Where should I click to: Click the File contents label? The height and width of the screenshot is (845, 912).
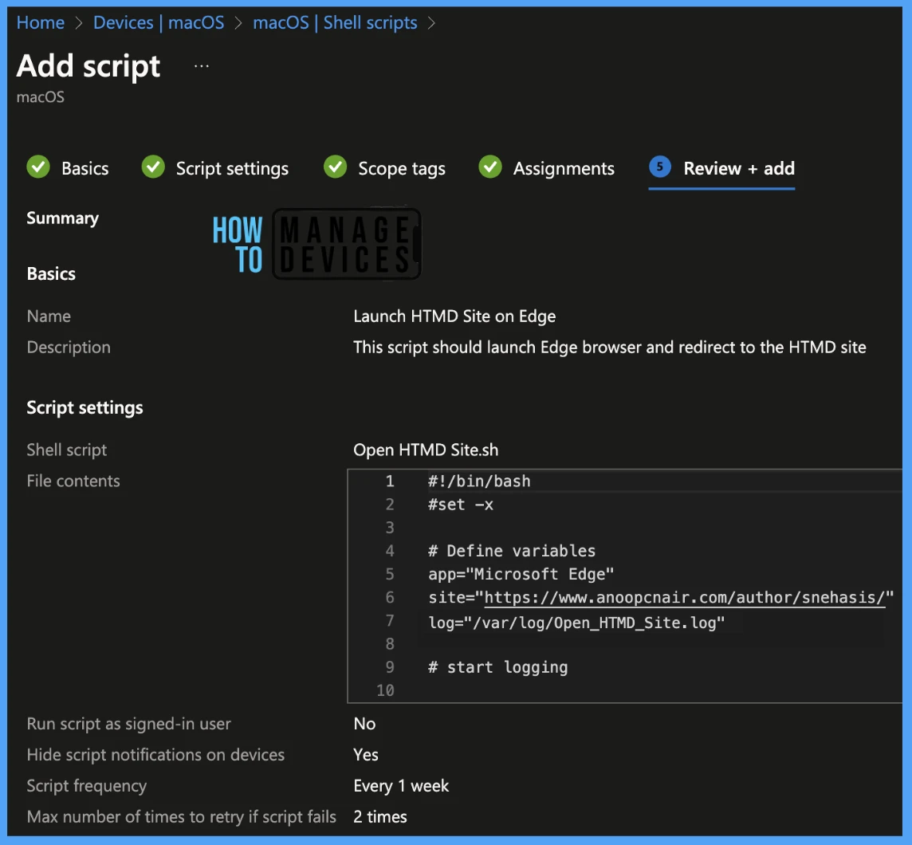(x=73, y=481)
